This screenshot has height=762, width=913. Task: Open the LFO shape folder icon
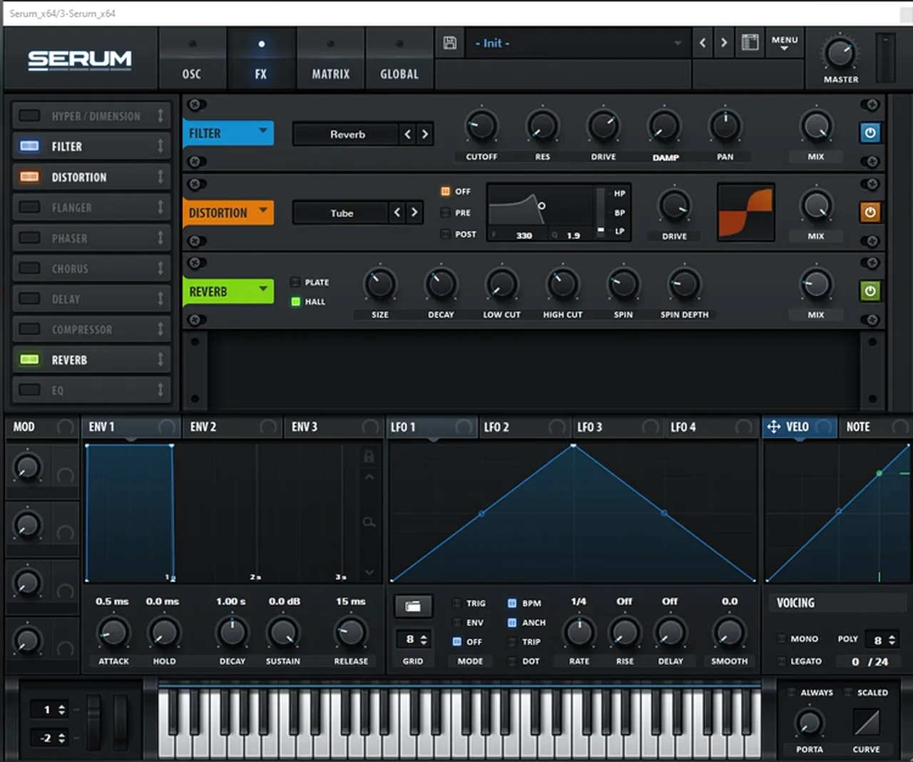click(413, 606)
